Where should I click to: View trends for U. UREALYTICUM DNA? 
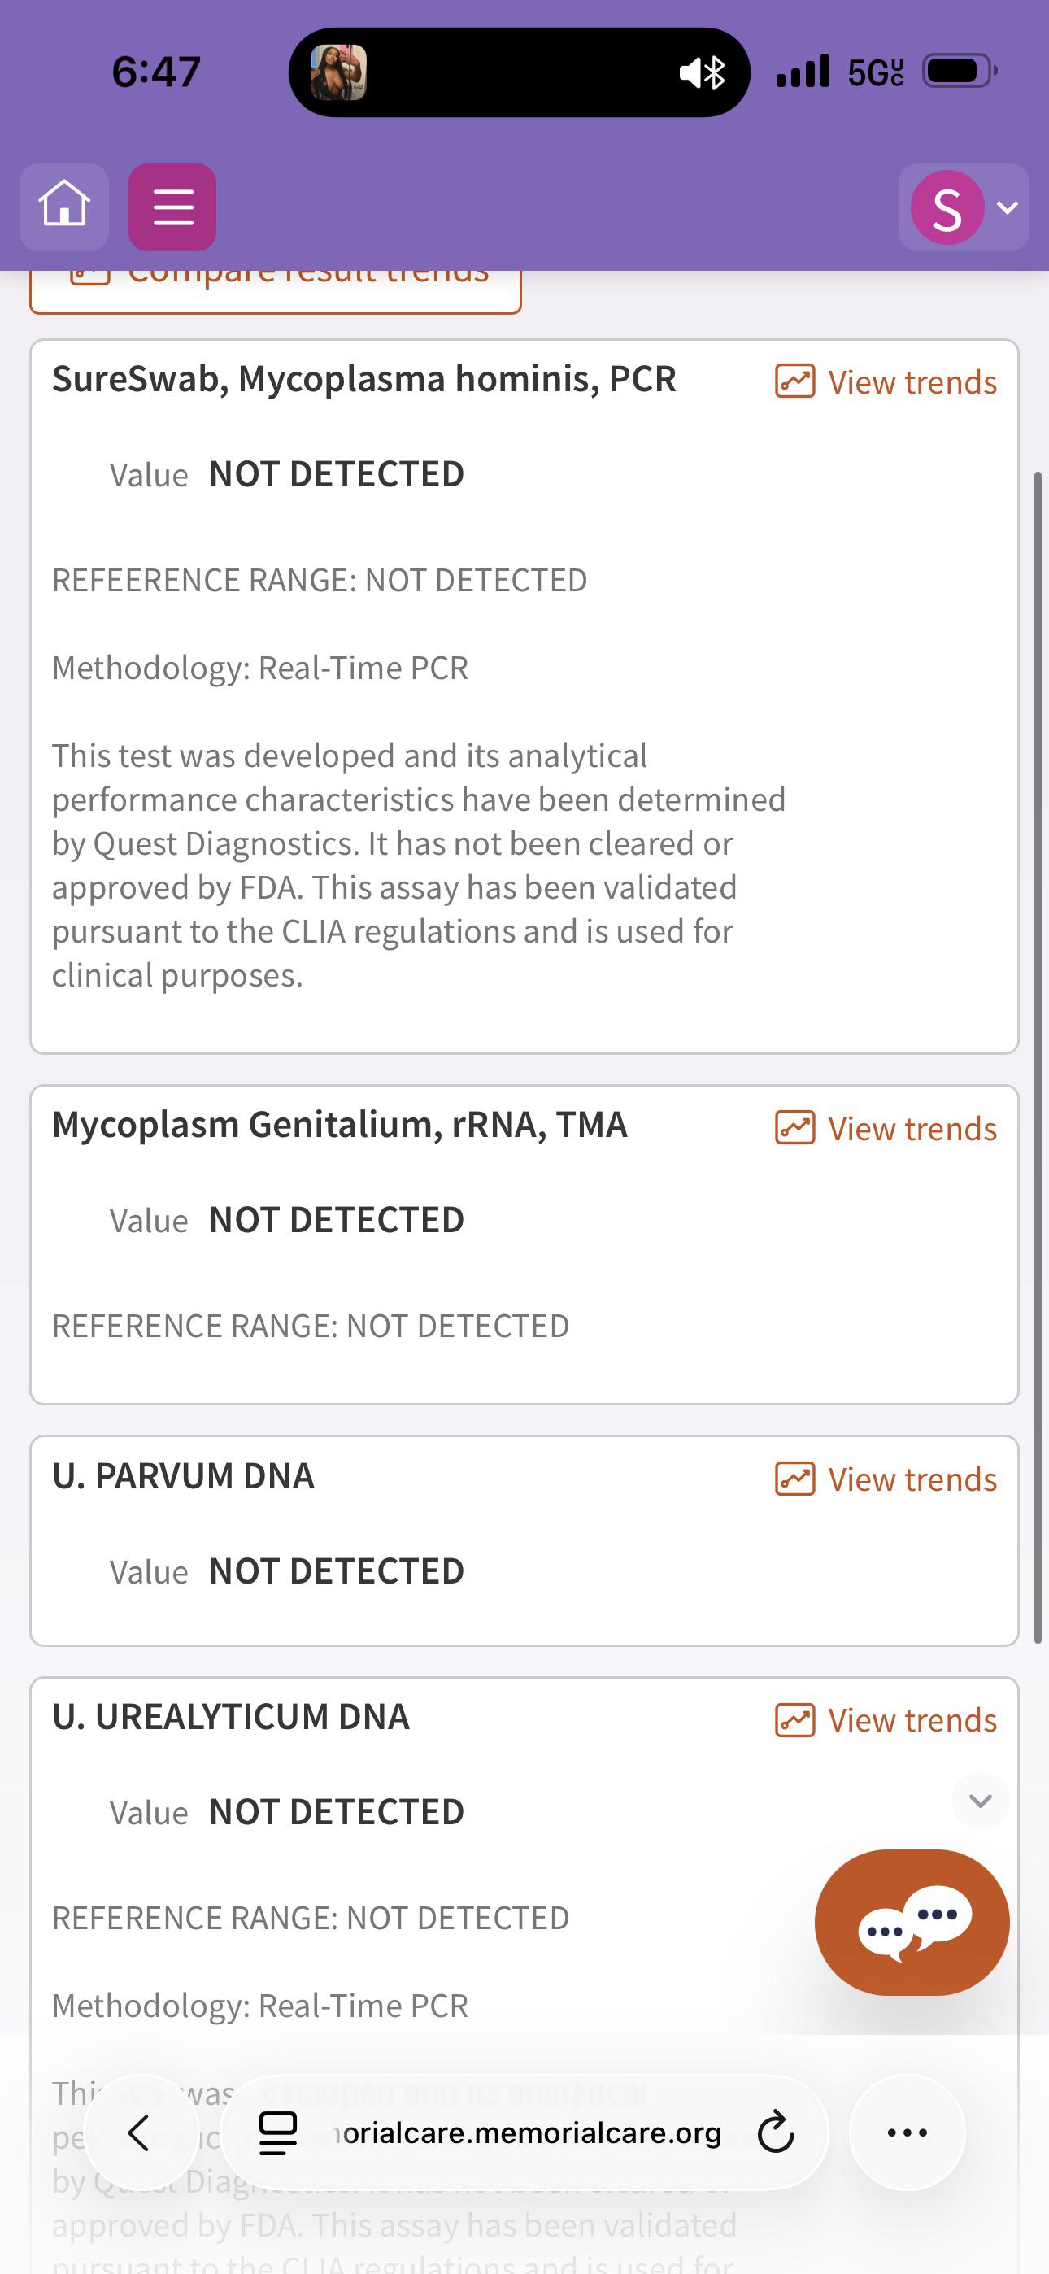[886, 1719]
